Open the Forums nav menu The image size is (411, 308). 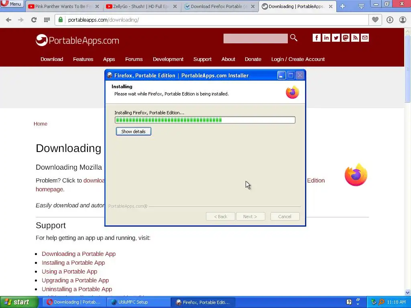pyautogui.click(x=134, y=59)
